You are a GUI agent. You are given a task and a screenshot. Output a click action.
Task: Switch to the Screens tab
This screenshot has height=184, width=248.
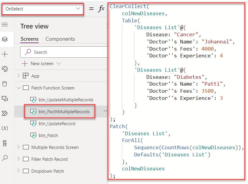click(30, 39)
